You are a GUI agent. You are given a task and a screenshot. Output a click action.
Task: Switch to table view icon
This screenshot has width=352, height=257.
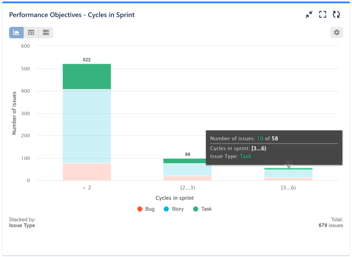tap(31, 32)
